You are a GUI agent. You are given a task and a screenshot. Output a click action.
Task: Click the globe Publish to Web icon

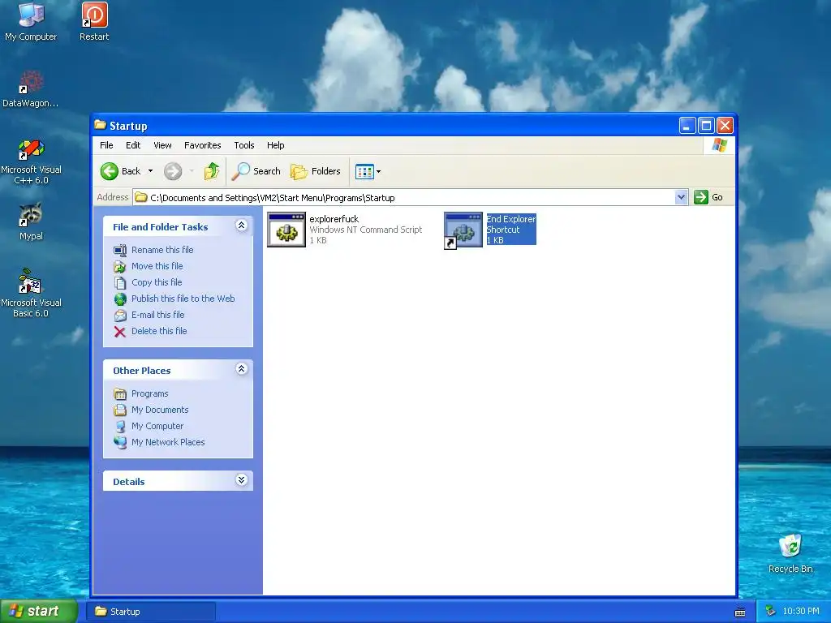120,299
